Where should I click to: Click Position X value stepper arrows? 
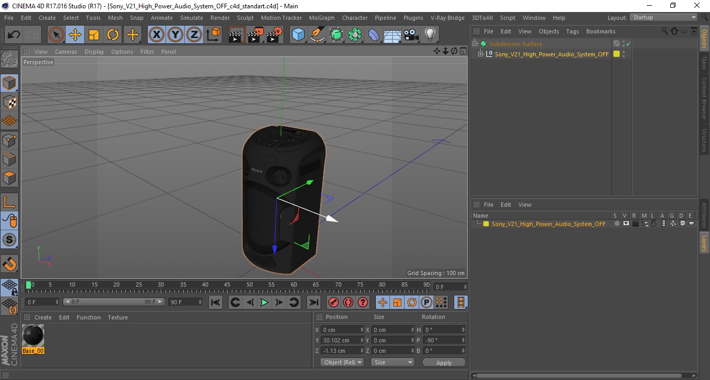362,330
